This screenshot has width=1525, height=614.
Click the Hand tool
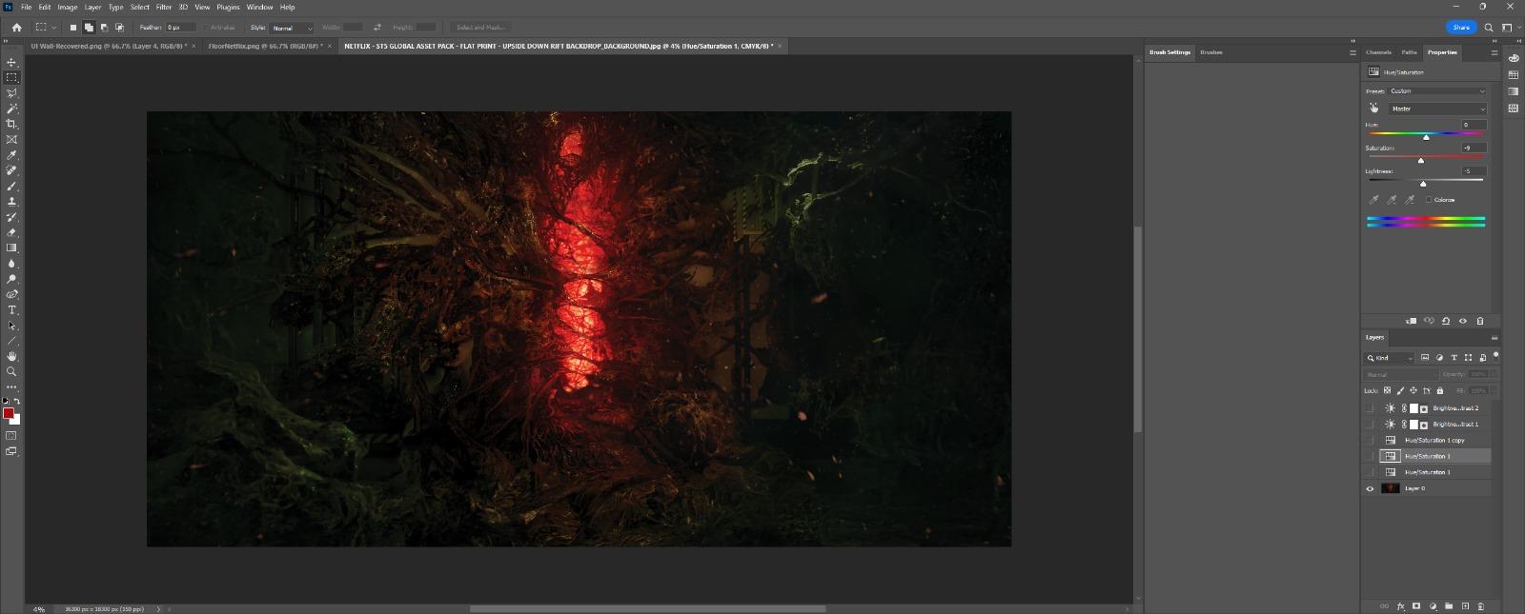11,356
